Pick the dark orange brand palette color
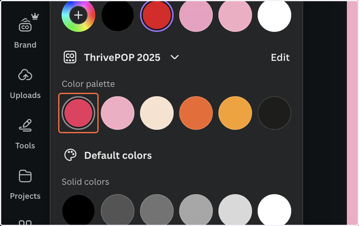359x226 pixels. tap(196, 113)
